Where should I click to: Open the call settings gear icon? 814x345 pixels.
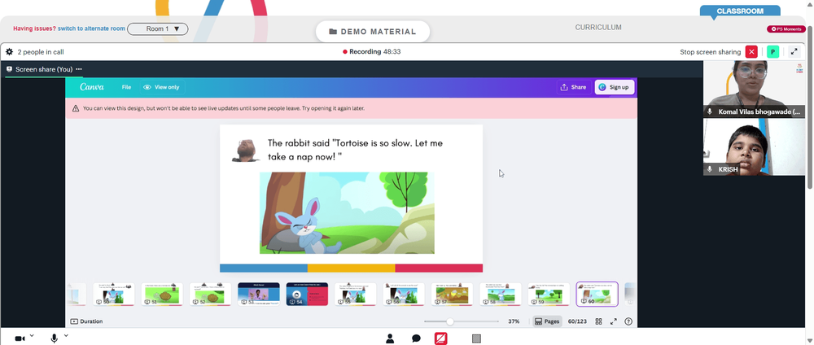(x=9, y=52)
